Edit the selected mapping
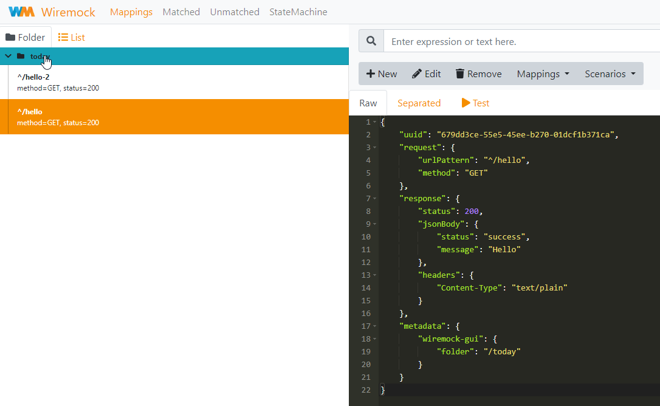The width and height of the screenshot is (660, 406). (x=426, y=74)
